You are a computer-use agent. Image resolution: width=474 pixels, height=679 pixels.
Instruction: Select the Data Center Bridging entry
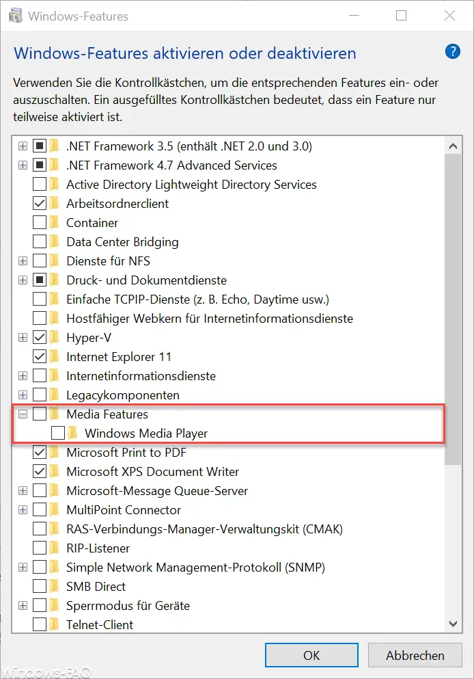coord(122,241)
